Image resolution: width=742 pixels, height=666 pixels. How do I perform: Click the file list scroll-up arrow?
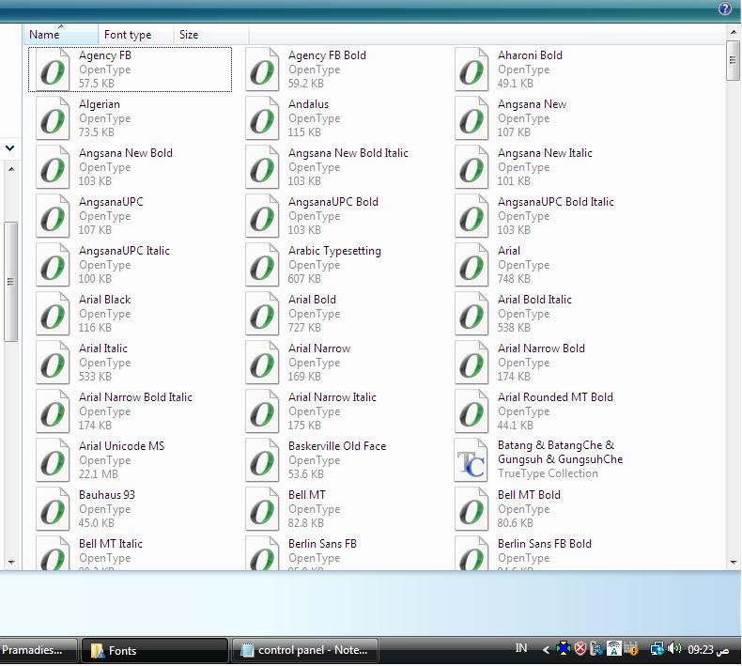[734, 32]
